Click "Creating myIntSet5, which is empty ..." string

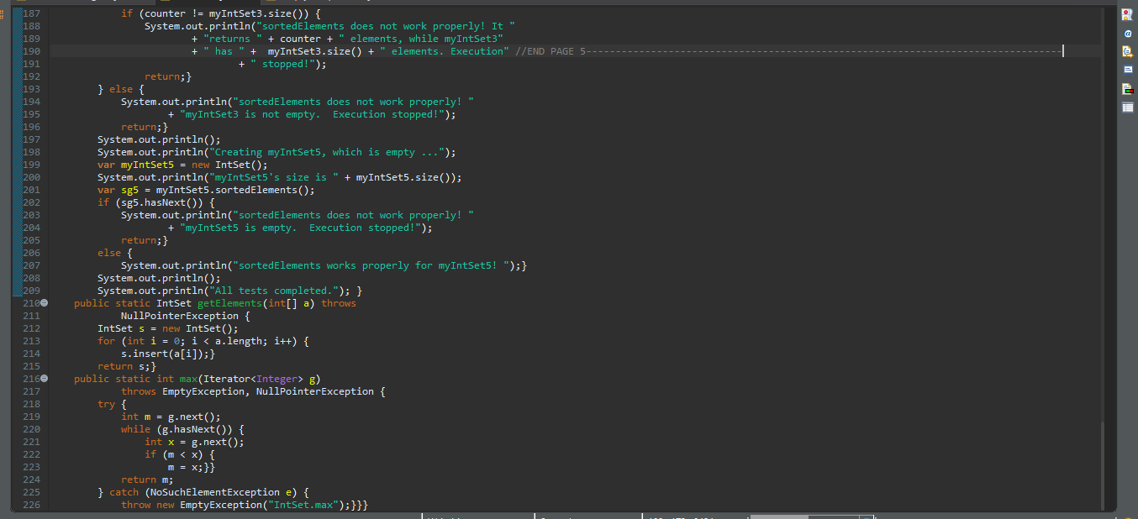[326, 152]
